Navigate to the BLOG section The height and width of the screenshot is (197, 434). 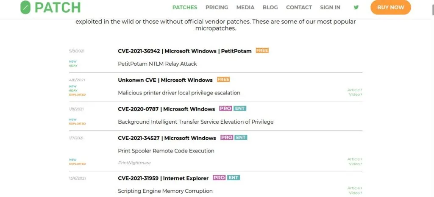270,7
